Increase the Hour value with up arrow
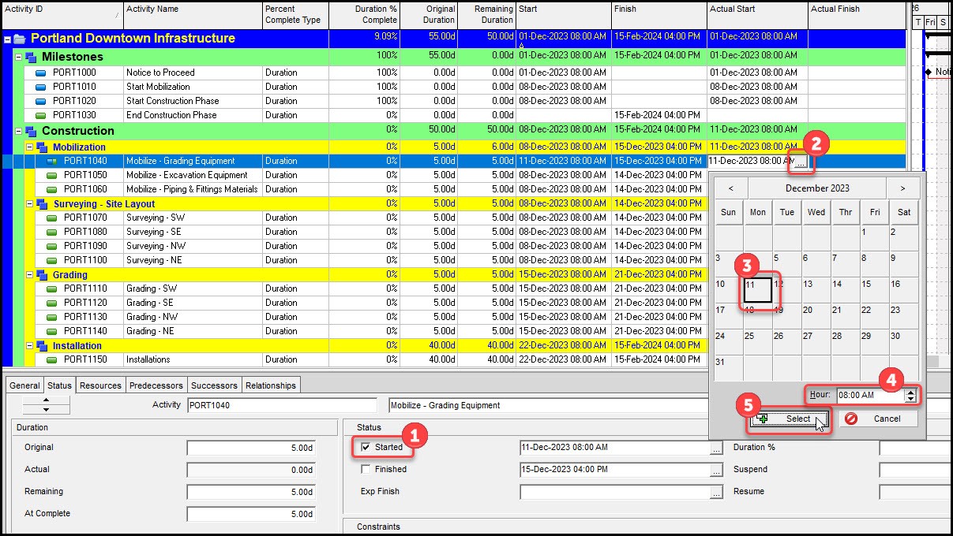 910,390
